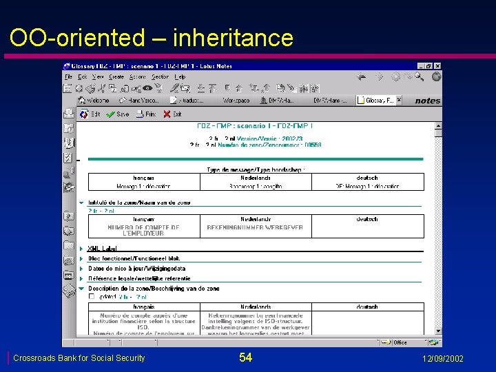Click the forward navigation arrow icon

tap(379, 76)
